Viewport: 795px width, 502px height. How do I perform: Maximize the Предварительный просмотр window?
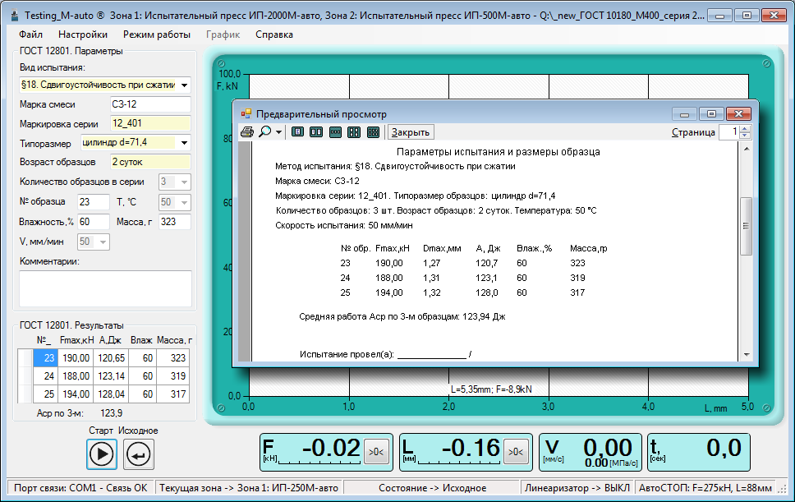pos(711,113)
